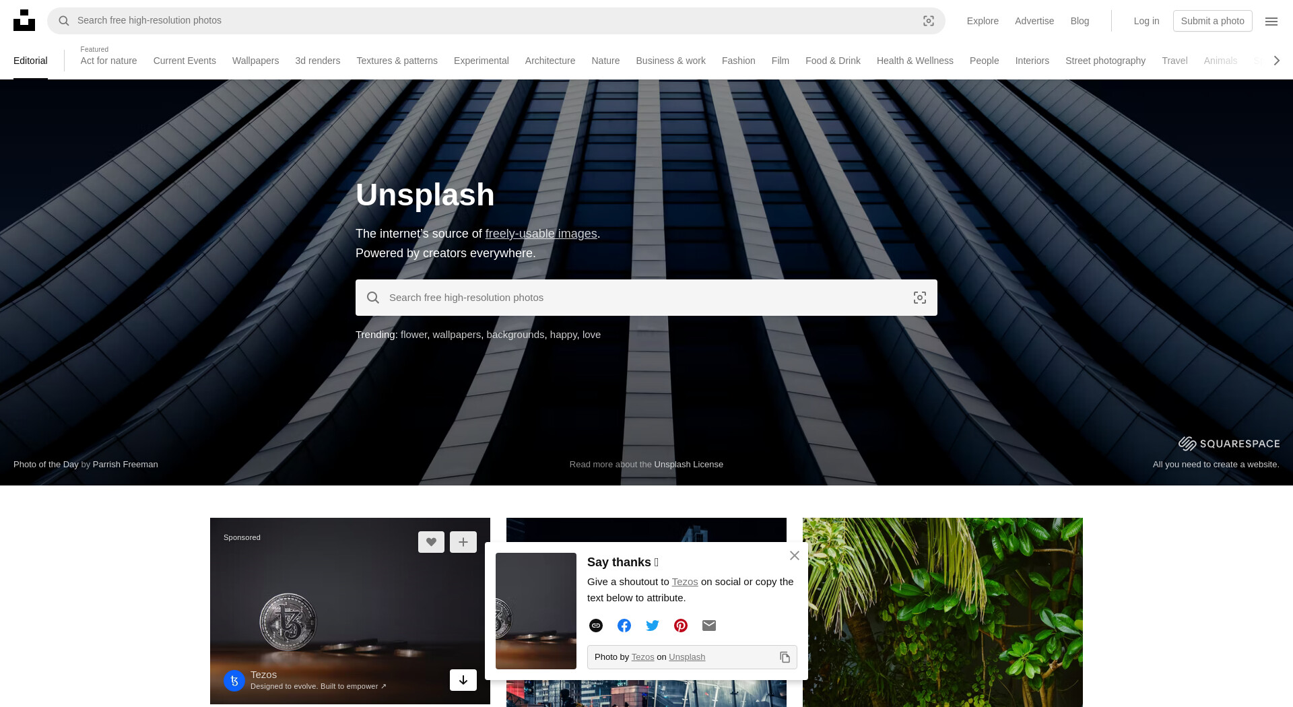Open the Business & work topic
The image size is (1293, 707).
[671, 61]
